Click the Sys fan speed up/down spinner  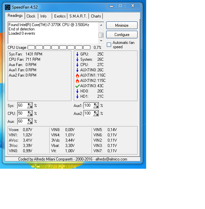coord(30,106)
